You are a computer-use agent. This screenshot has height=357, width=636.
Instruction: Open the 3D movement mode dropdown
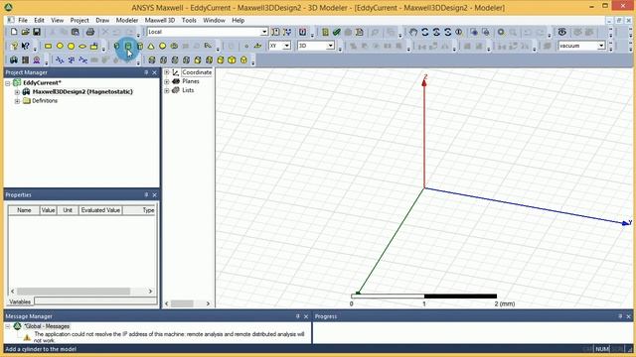click(x=330, y=46)
